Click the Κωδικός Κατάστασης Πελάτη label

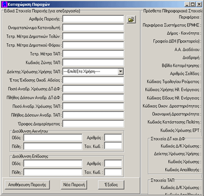click(x=174, y=122)
